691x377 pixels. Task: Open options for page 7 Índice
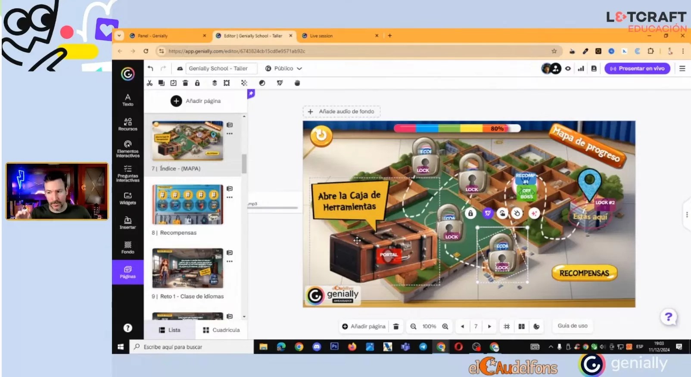(x=230, y=134)
